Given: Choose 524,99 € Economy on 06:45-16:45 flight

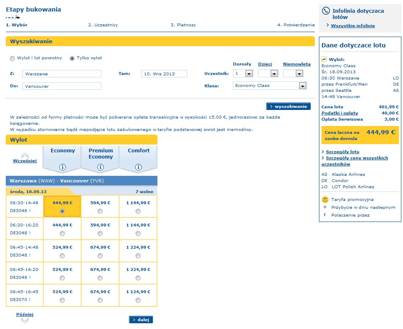Looking at the screenshot, I should (x=62, y=300).
